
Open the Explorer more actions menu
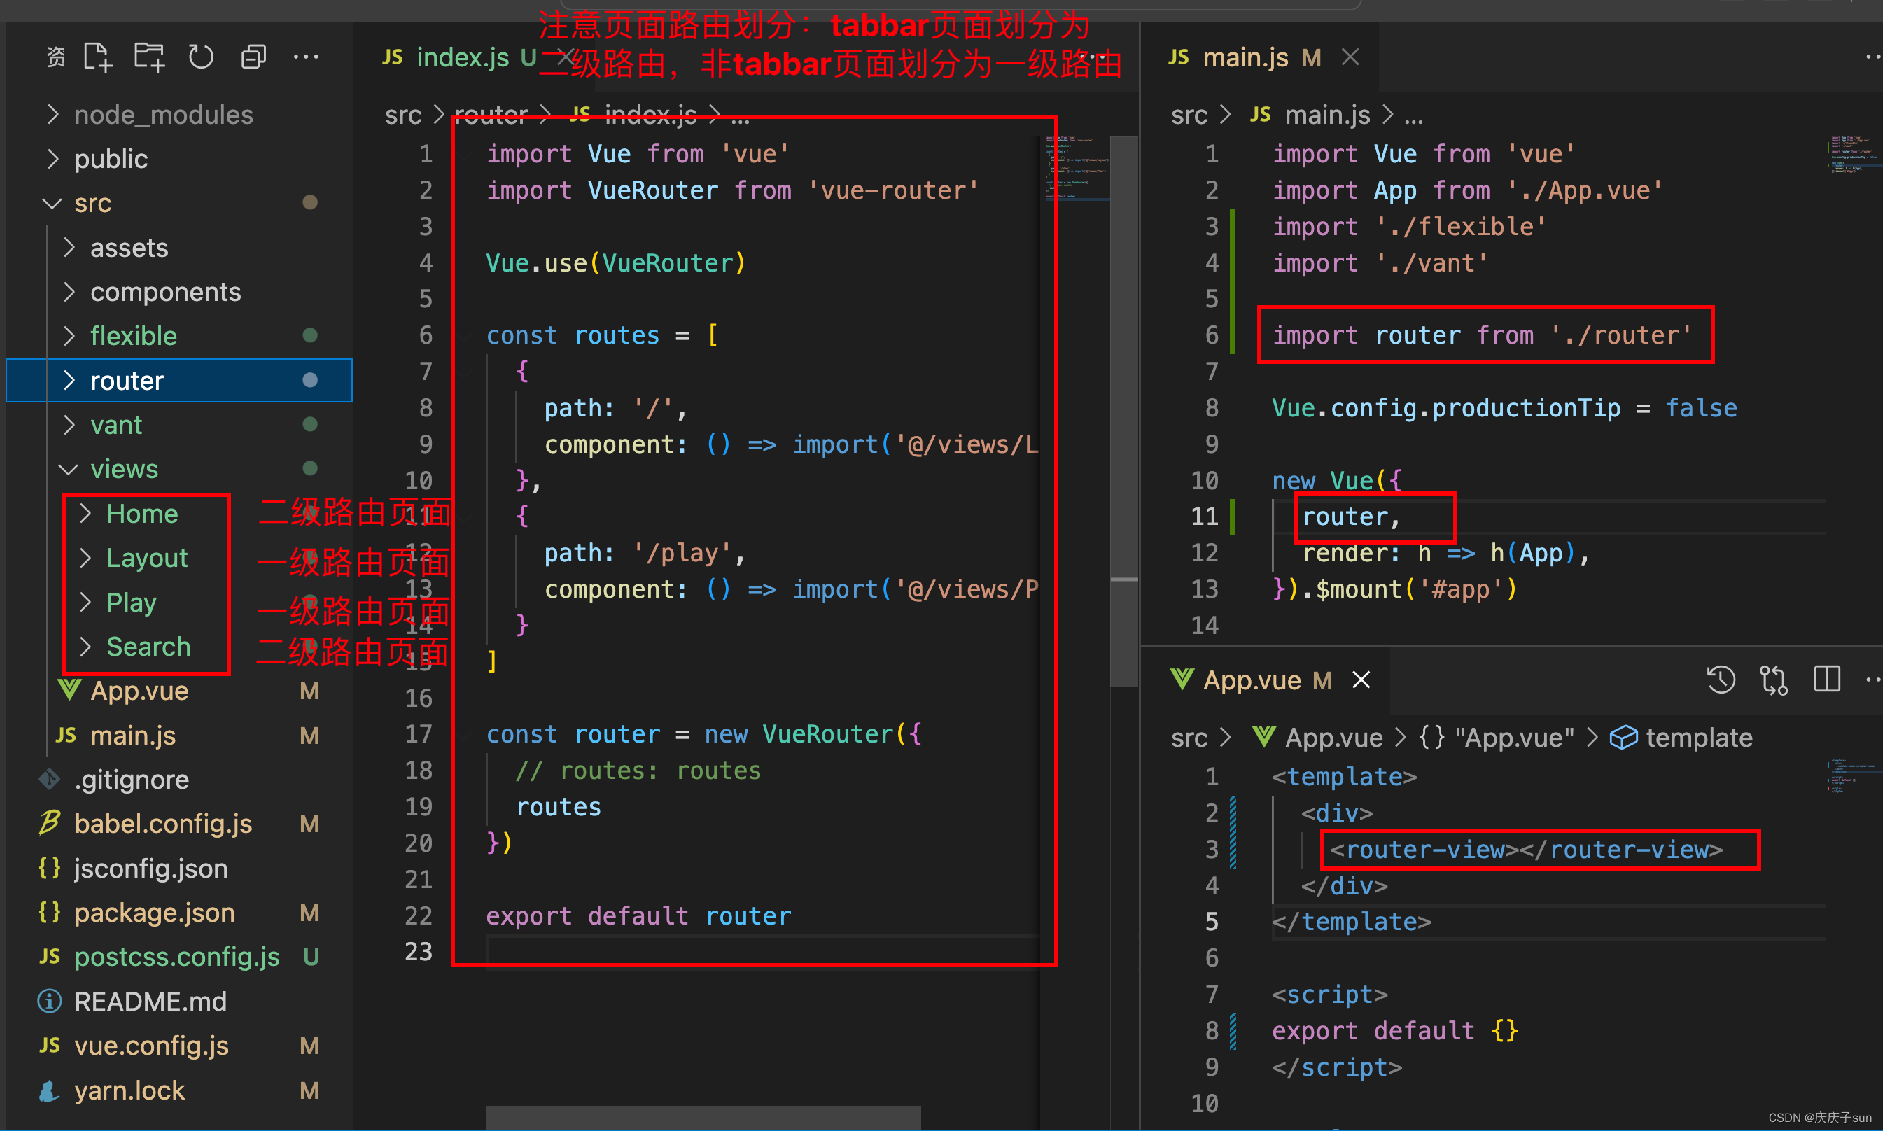pyautogui.click(x=306, y=57)
